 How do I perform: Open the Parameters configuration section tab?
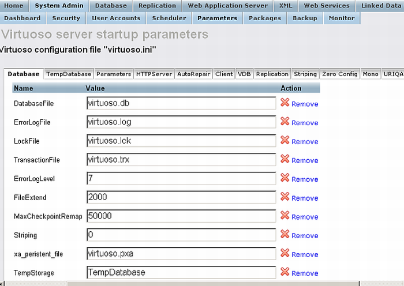pyautogui.click(x=114, y=74)
